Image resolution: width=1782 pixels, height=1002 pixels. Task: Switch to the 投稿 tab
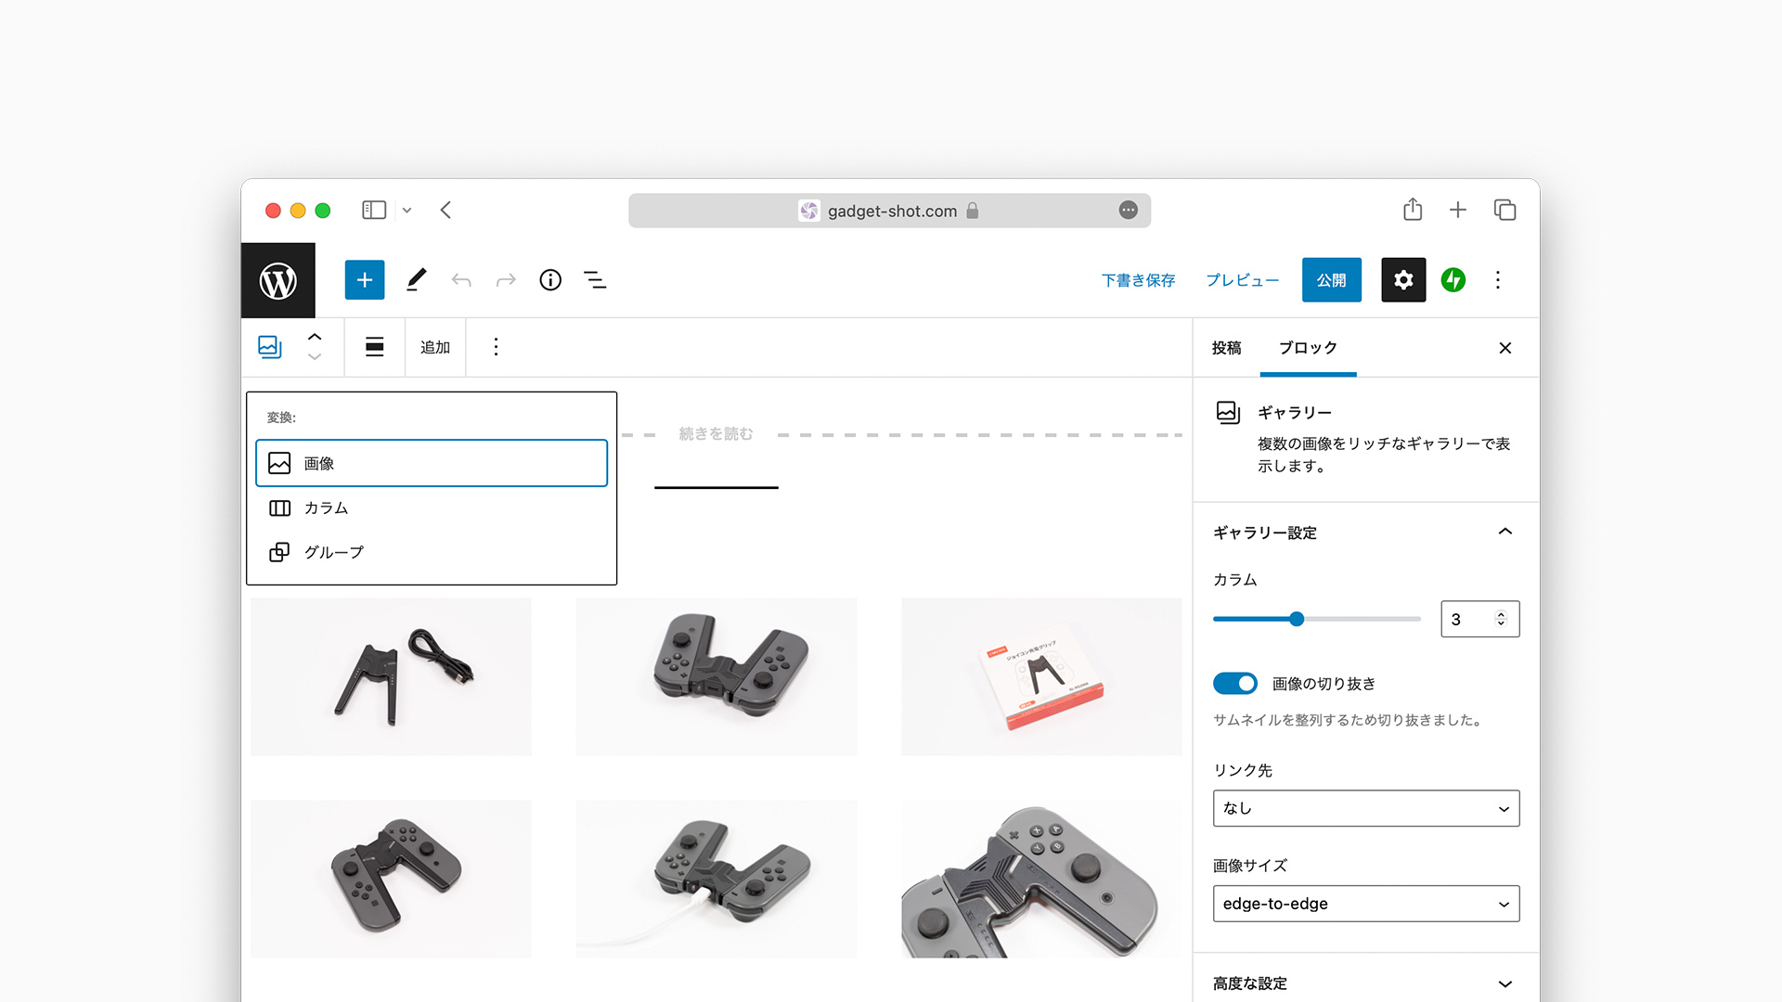tap(1226, 348)
